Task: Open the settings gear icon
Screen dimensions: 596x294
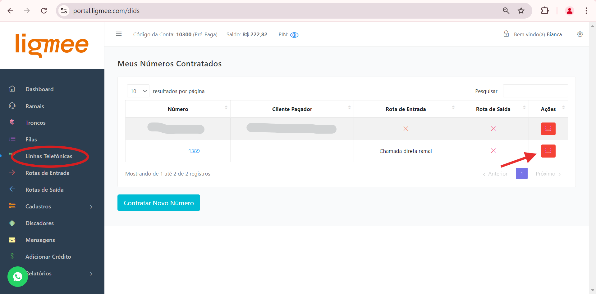Action: click(580, 34)
